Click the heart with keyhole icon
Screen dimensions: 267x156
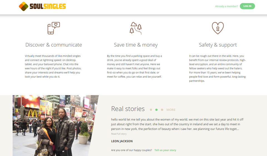(218, 28)
